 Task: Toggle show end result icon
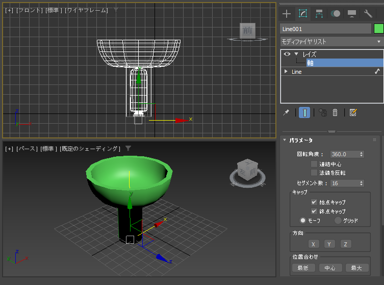pos(304,112)
